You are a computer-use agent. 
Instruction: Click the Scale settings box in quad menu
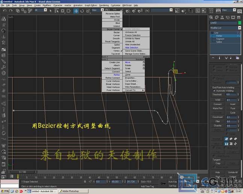(144, 68)
